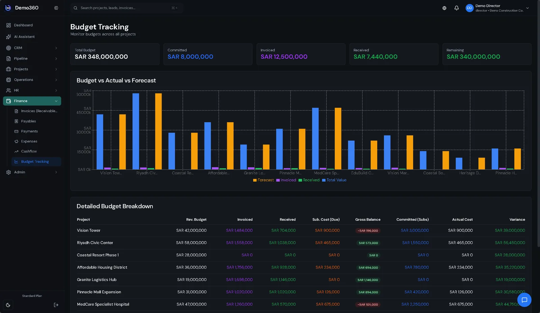Open the chat support bubble
This screenshot has width=540, height=313.
coord(524,300)
